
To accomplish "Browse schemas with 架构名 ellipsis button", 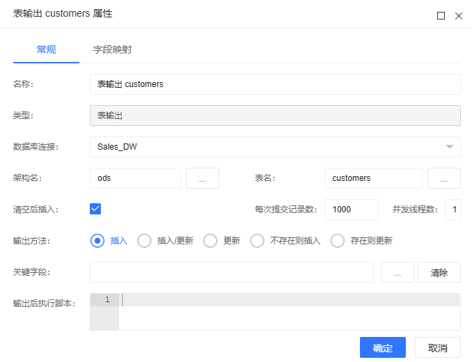I will (x=203, y=178).
